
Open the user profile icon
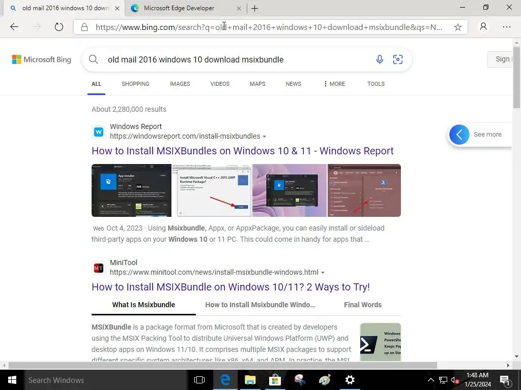[483, 27]
